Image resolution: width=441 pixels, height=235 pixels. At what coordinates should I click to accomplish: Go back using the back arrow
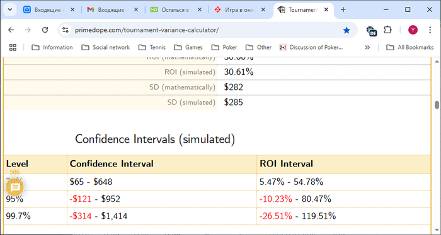[11, 30]
